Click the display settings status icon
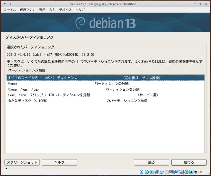 (172, 172)
